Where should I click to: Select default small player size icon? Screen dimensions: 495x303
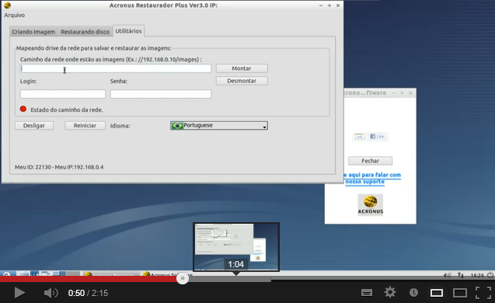point(436,293)
